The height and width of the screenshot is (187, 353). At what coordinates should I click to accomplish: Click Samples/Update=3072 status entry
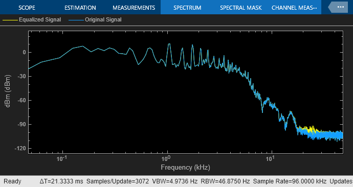(x=118, y=181)
